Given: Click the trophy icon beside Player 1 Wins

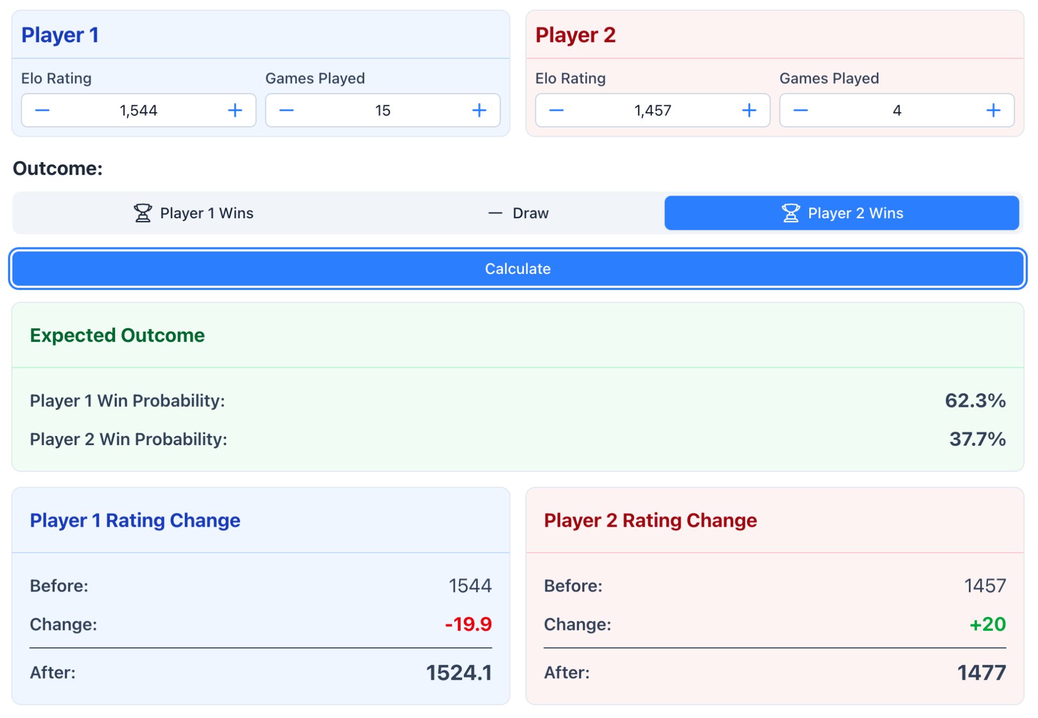Looking at the screenshot, I should (143, 213).
